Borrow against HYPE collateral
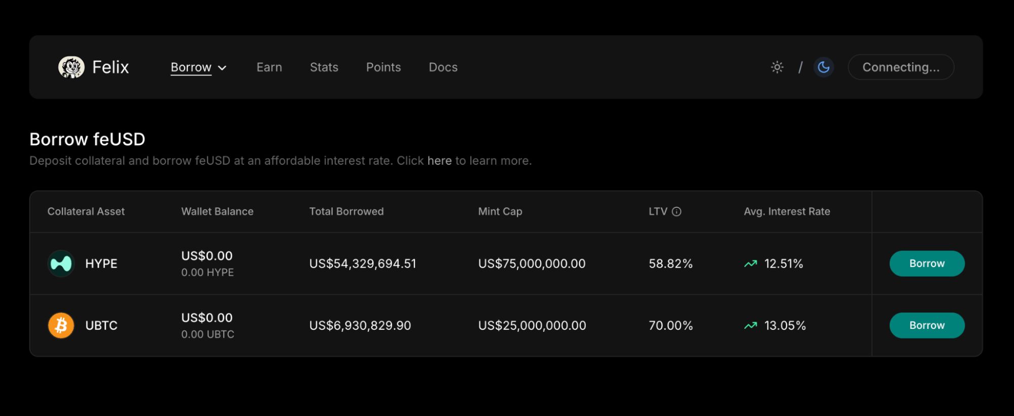The image size is (1014, 416). coord(927,263)
